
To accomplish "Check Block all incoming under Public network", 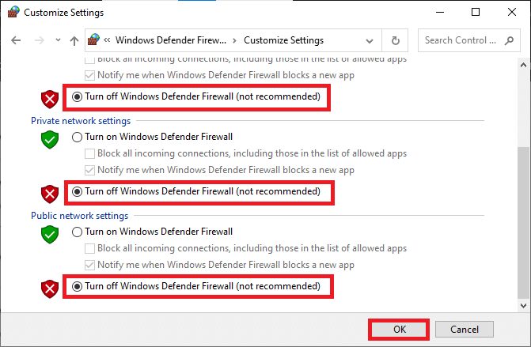I will coord(89,248).
